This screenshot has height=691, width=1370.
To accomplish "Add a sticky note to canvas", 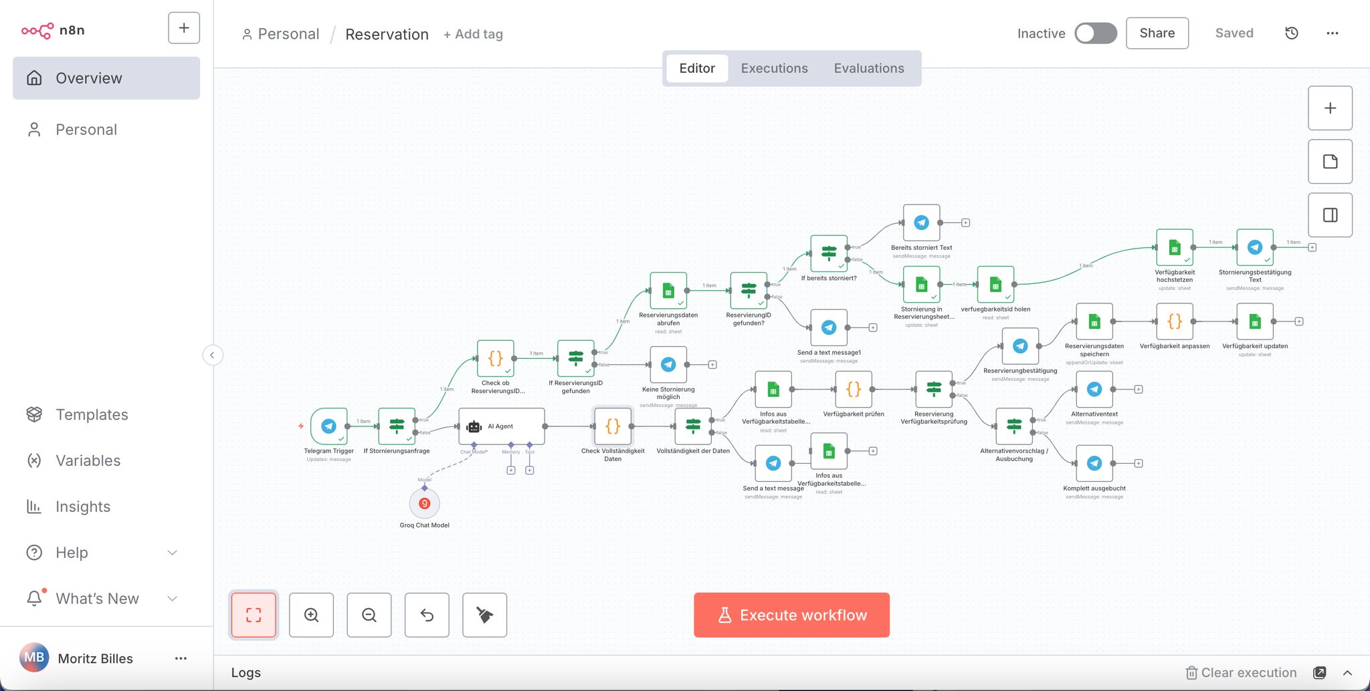I will click(1330, 162).
